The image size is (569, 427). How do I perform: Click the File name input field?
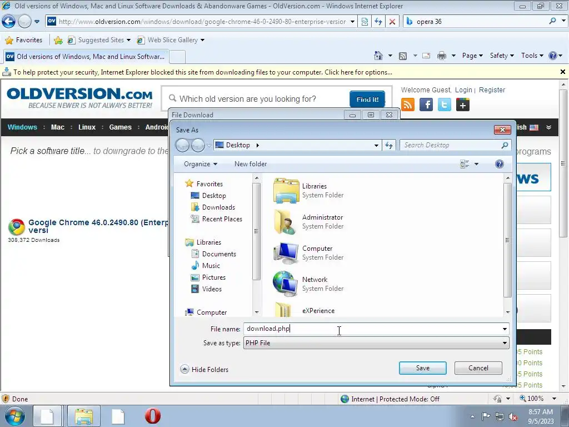coord(372,329)
